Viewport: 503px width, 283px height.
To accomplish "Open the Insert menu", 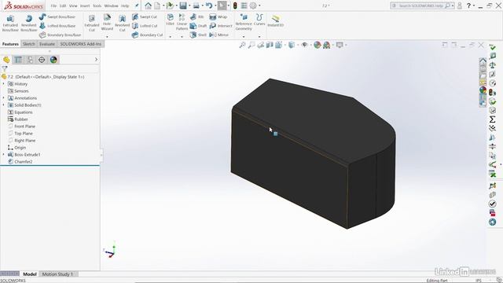I will 85,6.
